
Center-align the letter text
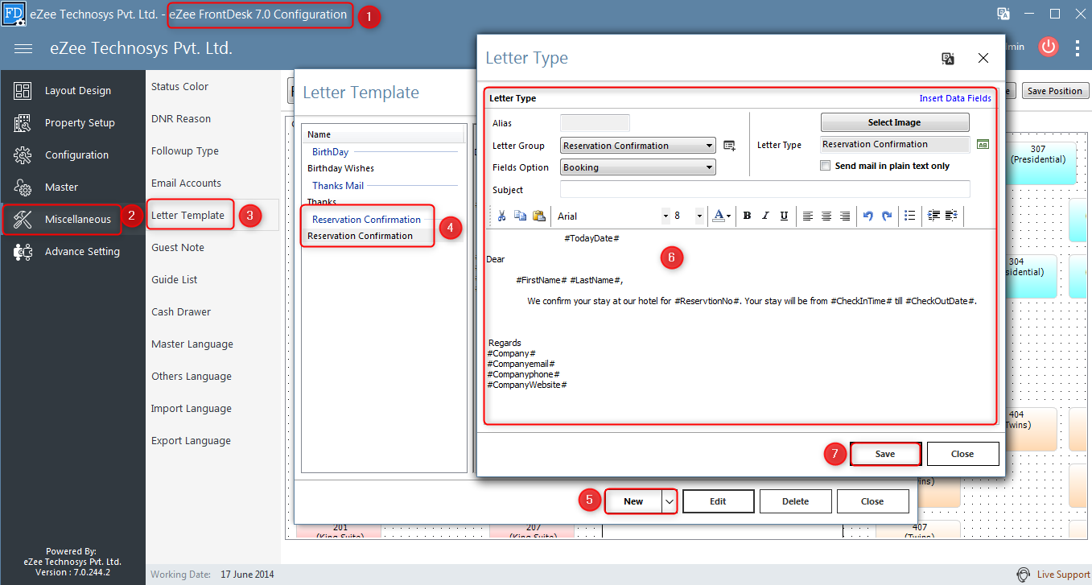tap(826, 216)
